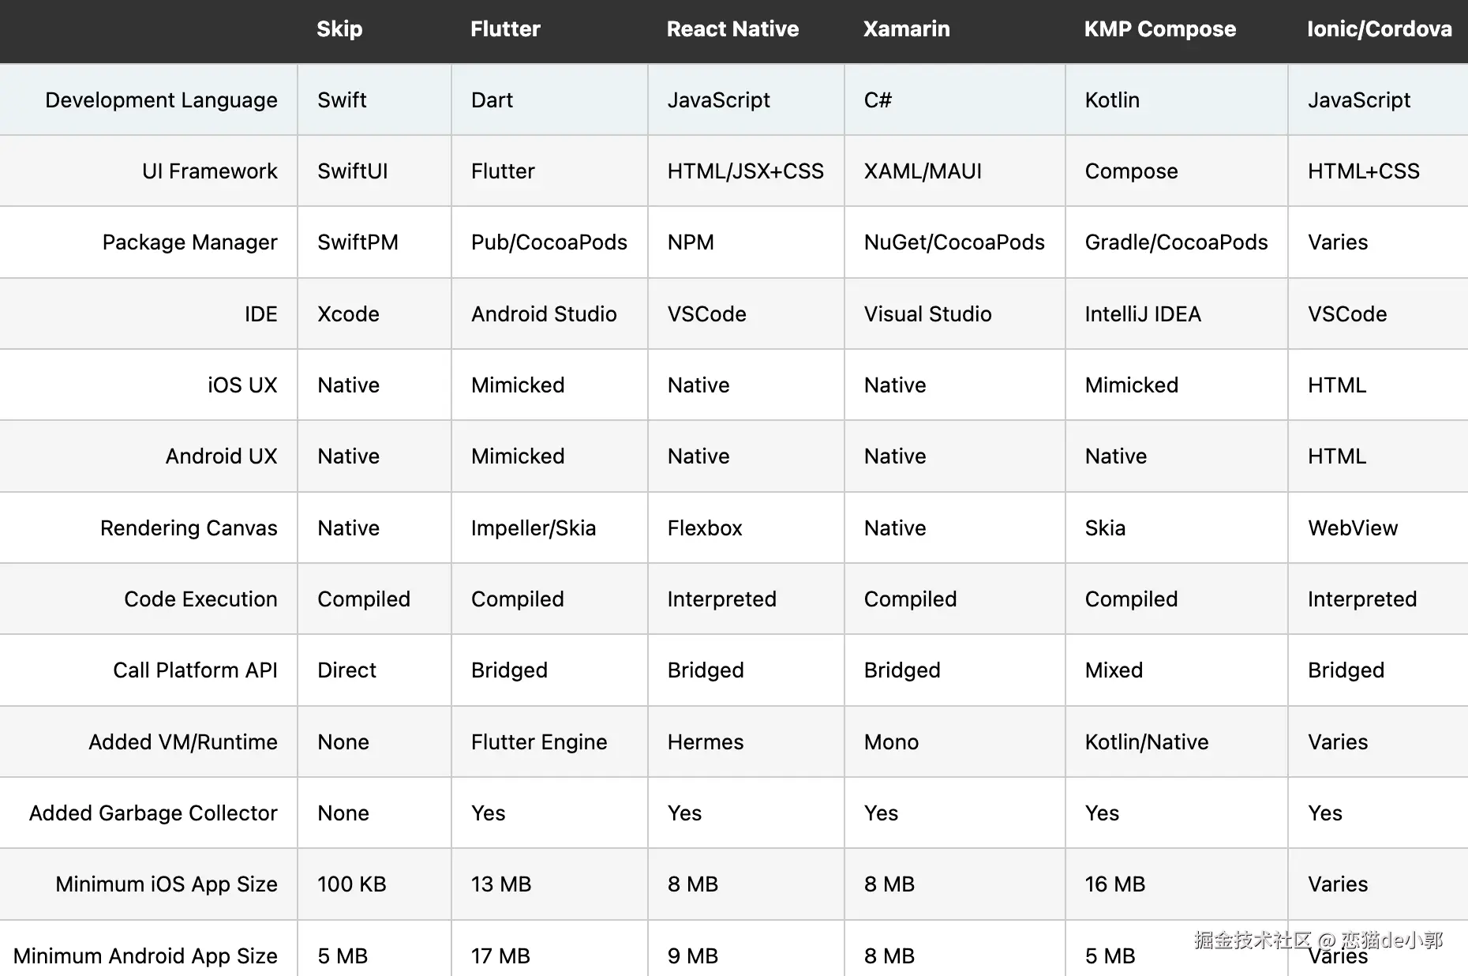Click the WebView cell
Image resolution: width=1468 pixels, height=976 pixels.
click(1352, 528)
